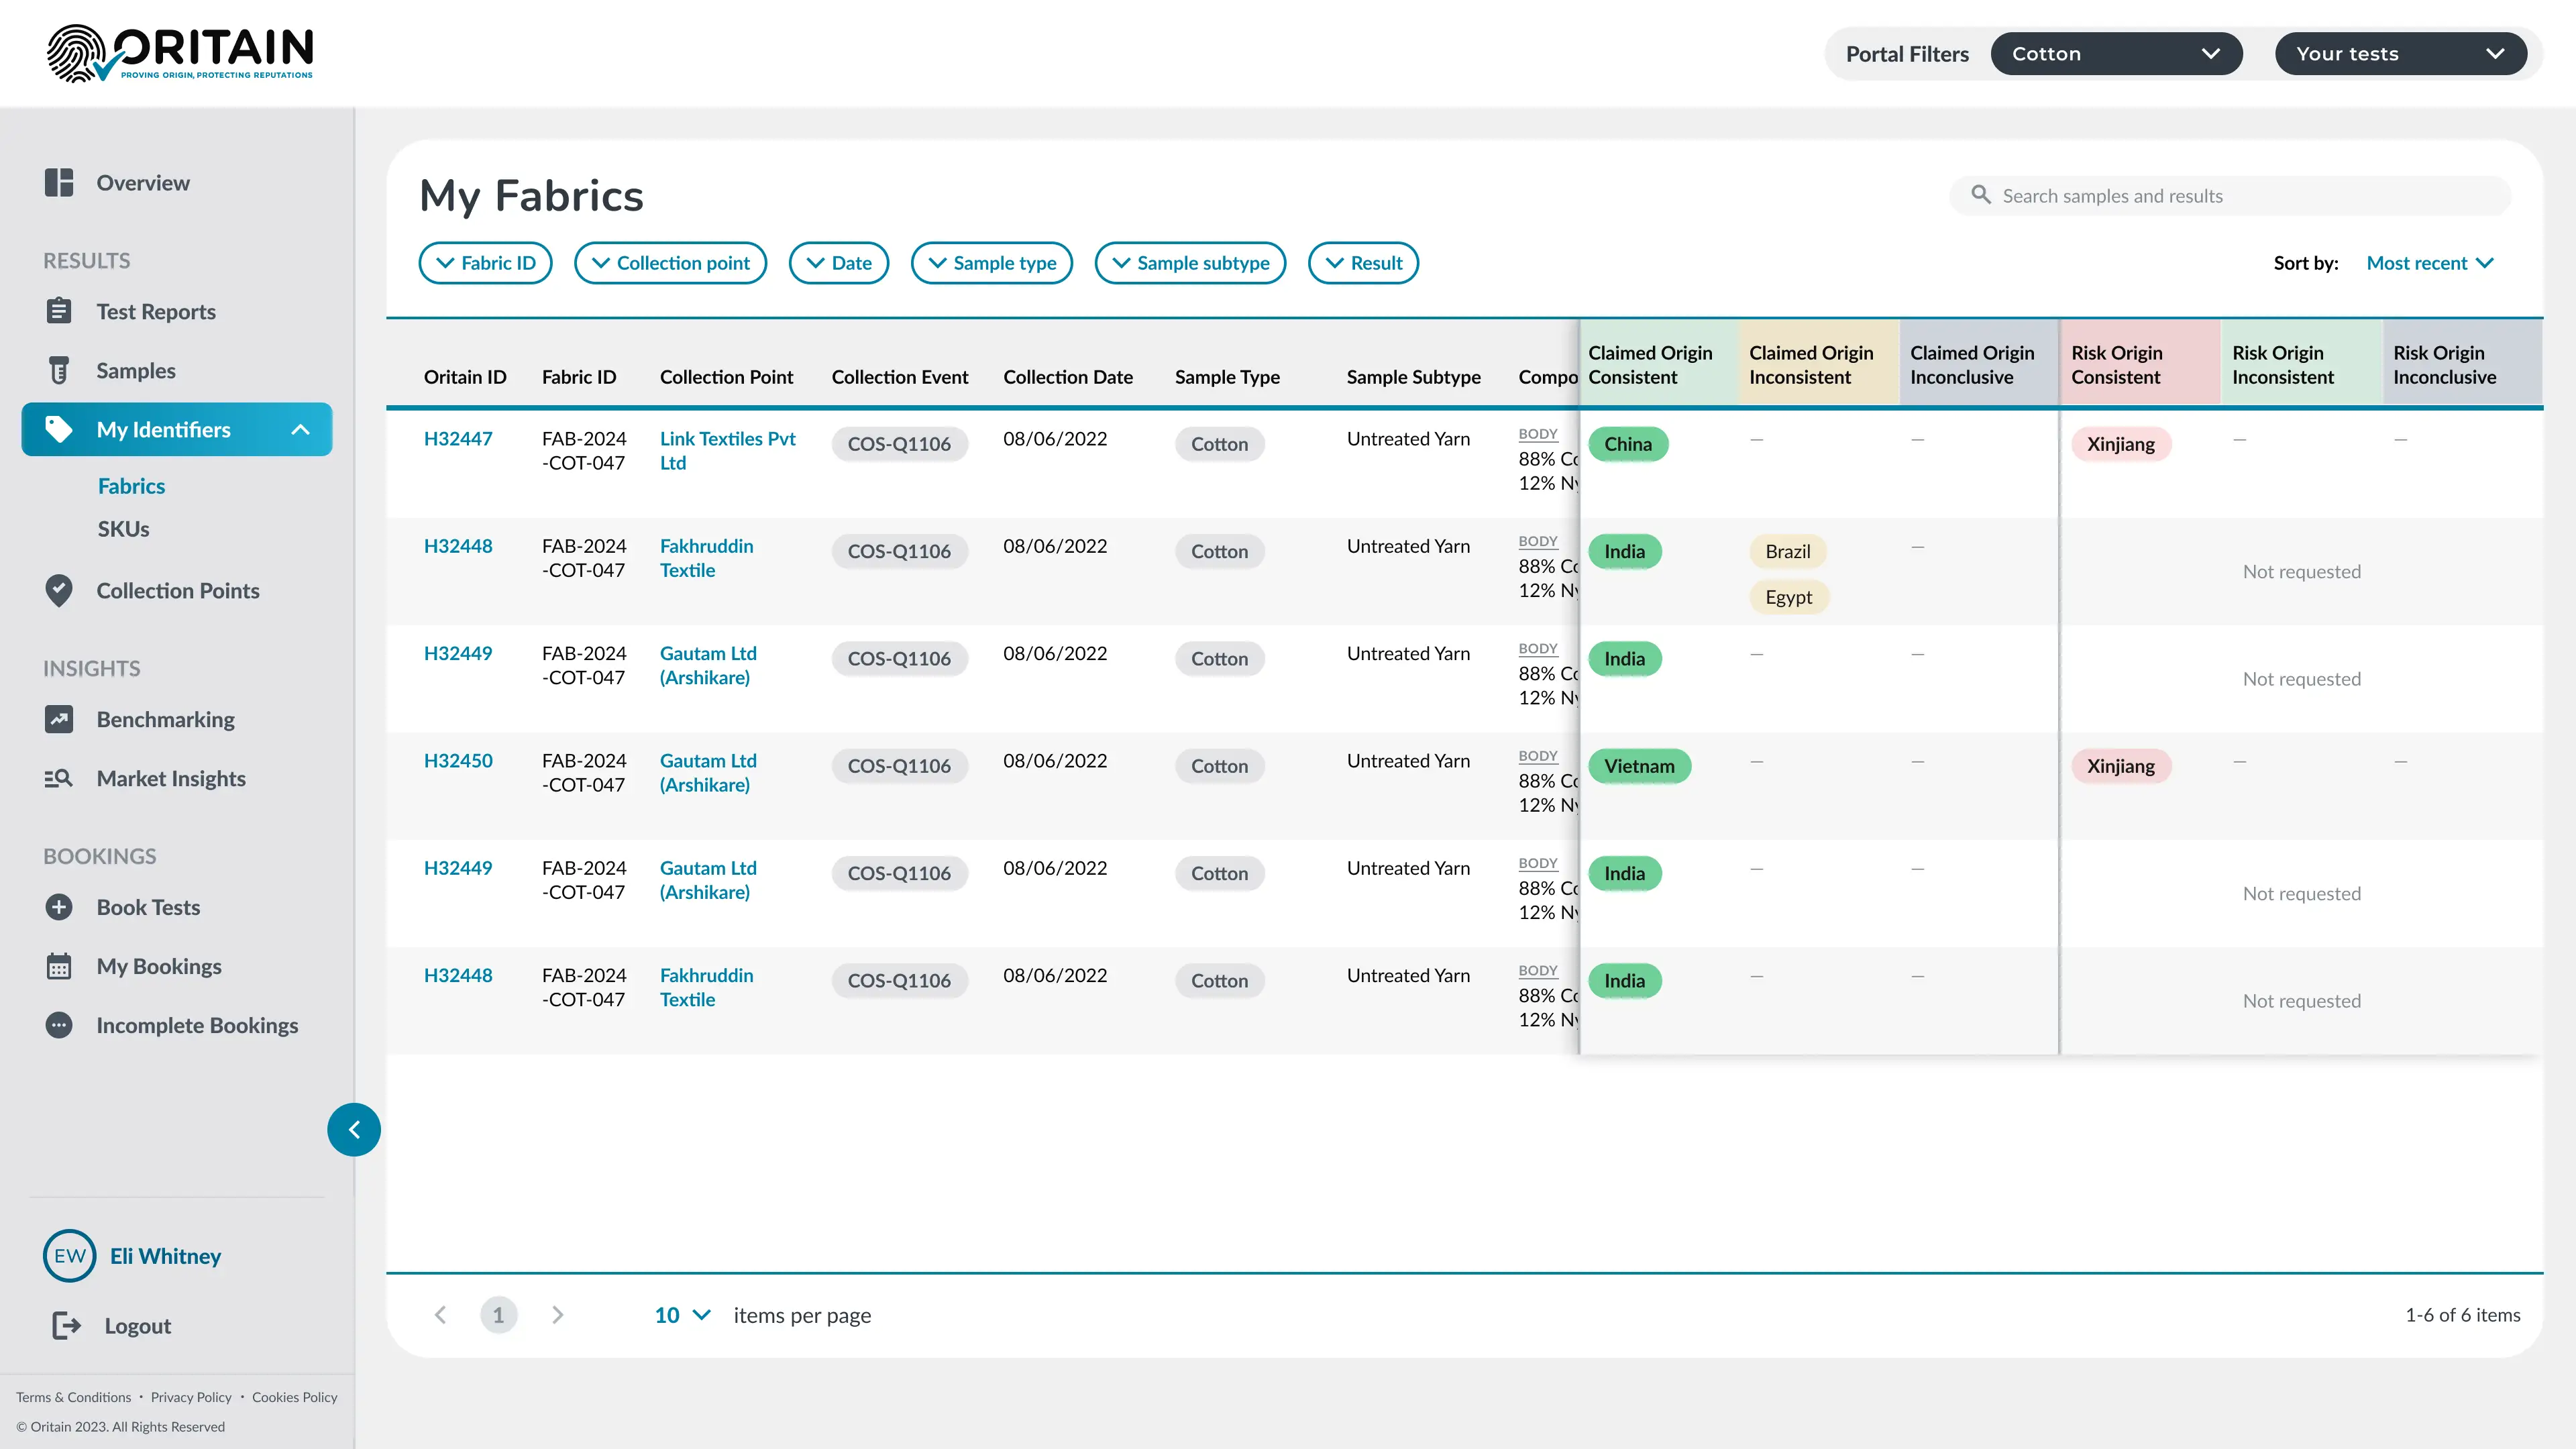2576x1449 pixels.
Task: Go to Samples in the sidebar
Action: click(x=136, y=370)
